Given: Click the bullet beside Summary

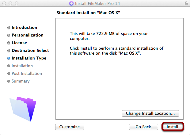Looking at the screenshot, I should point(9,81).
